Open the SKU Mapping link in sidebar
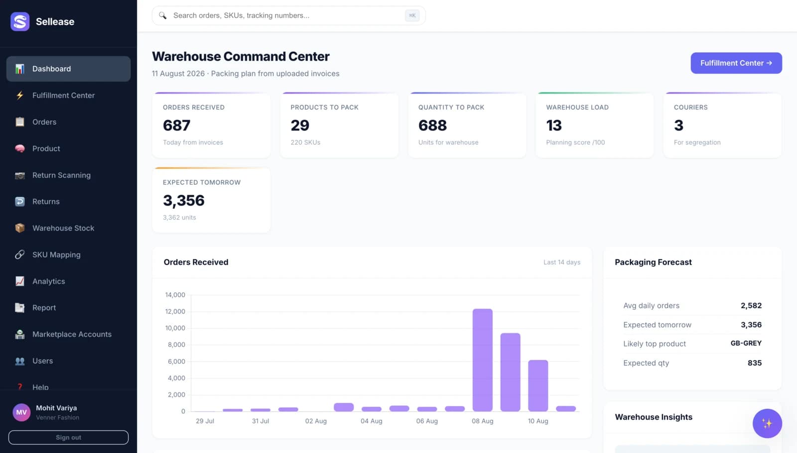The height and width of the screenshot is (453, 797). pyautogui.click(x=68, y=254)
